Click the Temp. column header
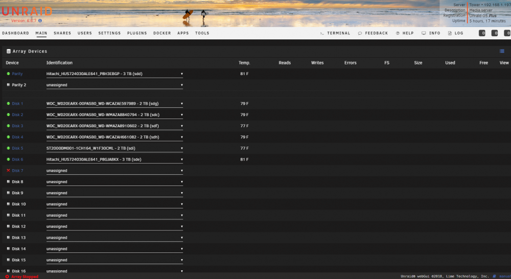 tap(244, 62)
